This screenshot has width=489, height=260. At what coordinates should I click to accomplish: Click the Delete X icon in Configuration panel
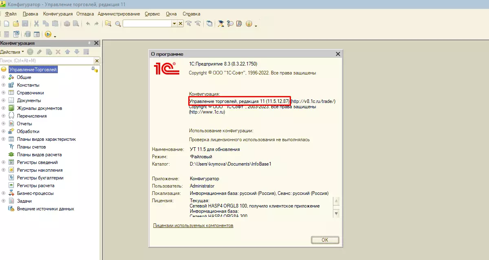click(58, 52)
